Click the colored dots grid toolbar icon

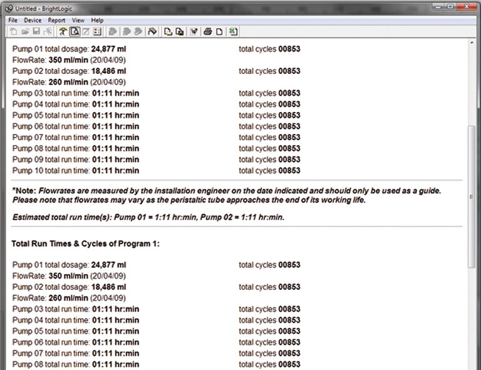pos(97,32)
